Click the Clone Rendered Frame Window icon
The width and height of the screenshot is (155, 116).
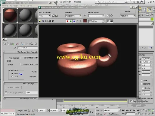click(46, 21)
